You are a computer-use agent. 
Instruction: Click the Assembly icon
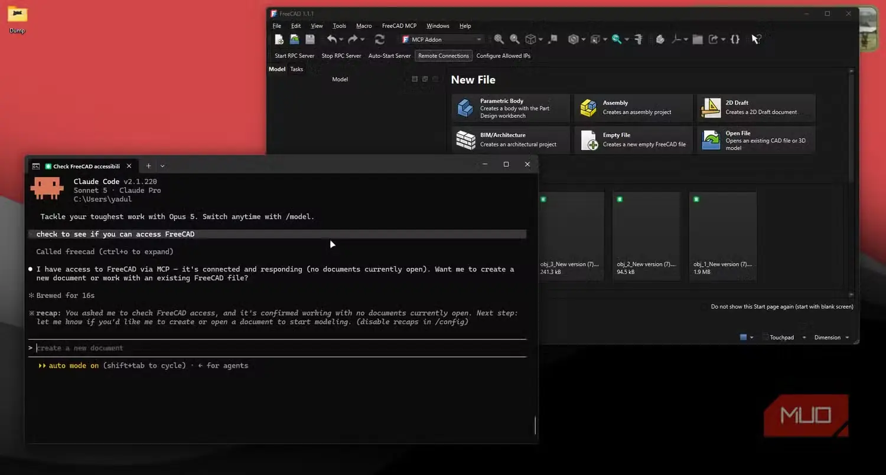click(x=588, y=108)
